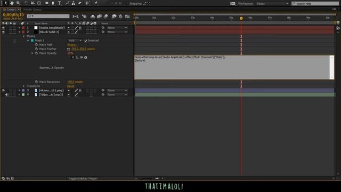Collapse the Masks group
The image size is (341, 192).
pos(23,36)
